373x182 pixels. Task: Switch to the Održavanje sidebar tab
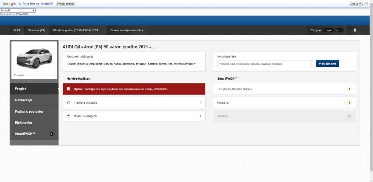point(34,100)
